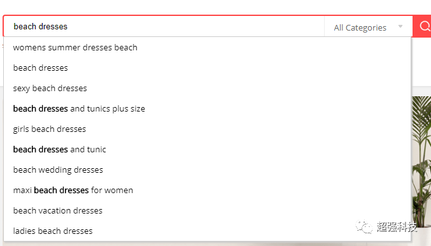Viewport: 431px width, 246px height.
Task: Choose girls beach dresses suggestion
Action: click(x=208, y=129)
